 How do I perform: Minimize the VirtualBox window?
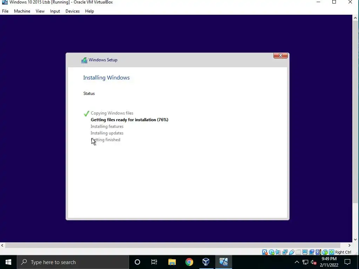318,2
